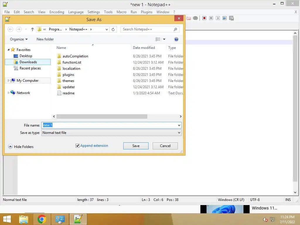Click the Save Current Recorded Macro icon
300x225 pixels.
[x=231, y=18]
